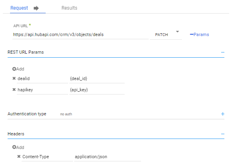Remove the hapikey URL parameter
Screen dimensions: 236x165
(14, 90)
